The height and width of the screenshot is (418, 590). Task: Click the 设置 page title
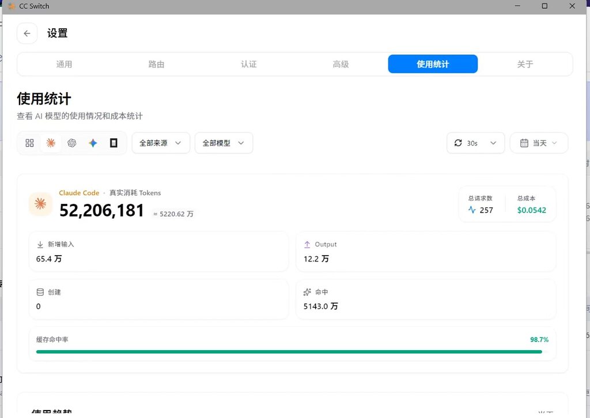(57, 33)
